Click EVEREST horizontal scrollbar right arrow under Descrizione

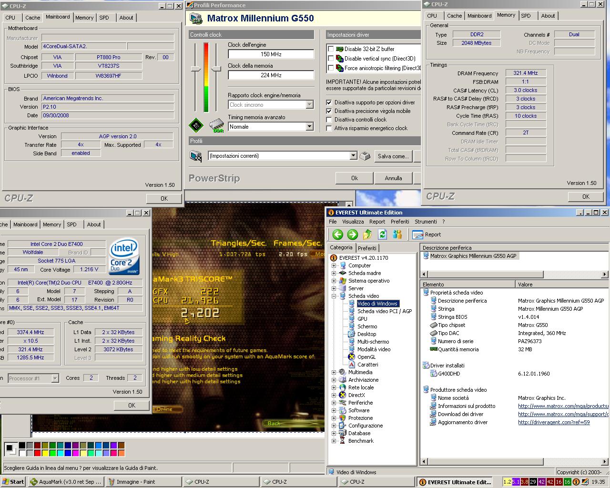coord(605,274)
